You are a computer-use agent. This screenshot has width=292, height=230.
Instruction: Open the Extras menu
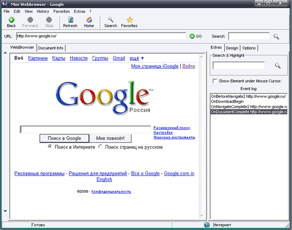click(x=79, y=11)
